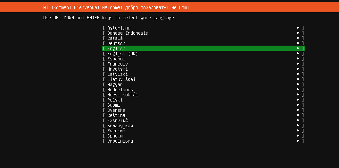Click the arrow on the Français row
339x168 pixels.
tap(298, 64)
